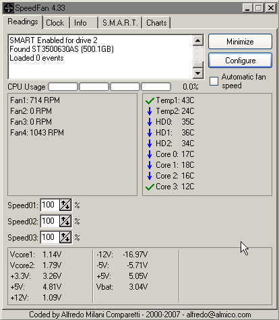The image size is (279, 320).
Task: Open the Configure dialog
Action: pyautogui.click(x=240, y=61)
